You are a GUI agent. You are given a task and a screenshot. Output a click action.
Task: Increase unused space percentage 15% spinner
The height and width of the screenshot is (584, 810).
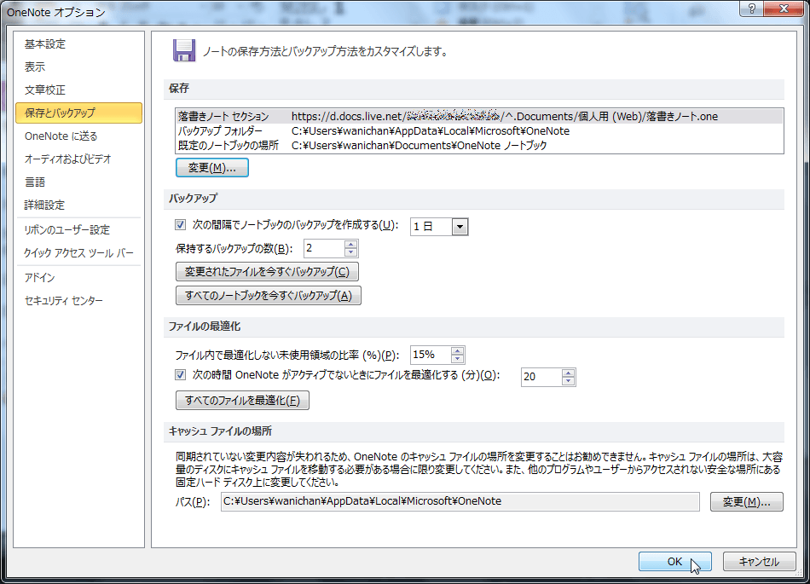(x=457, y=350)
